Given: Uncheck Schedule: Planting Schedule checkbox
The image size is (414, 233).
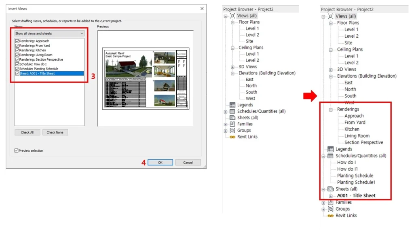Looking at the screenshot, I should (17, 69).
